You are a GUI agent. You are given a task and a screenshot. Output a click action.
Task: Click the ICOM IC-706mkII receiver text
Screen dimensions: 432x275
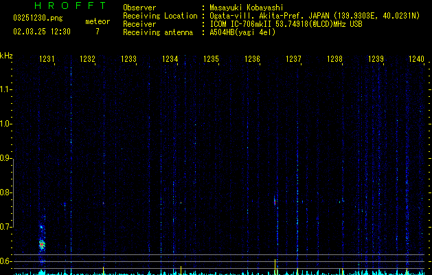click(286, 24)
